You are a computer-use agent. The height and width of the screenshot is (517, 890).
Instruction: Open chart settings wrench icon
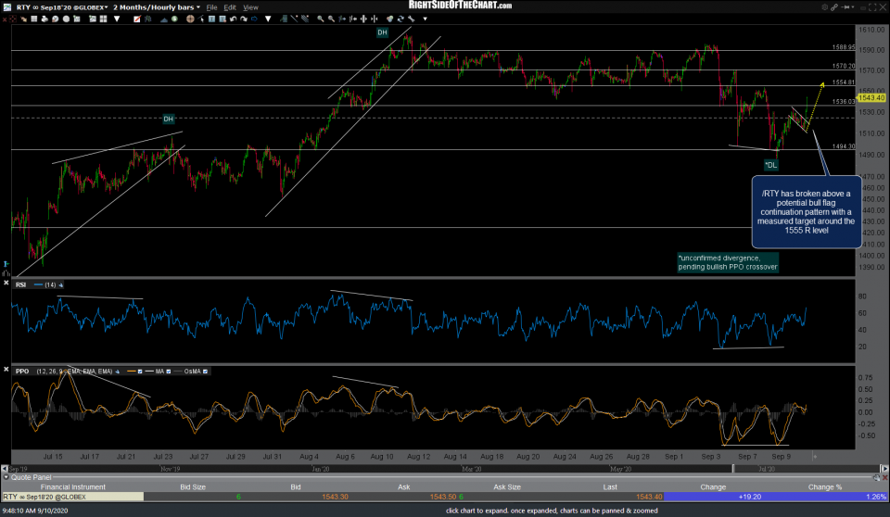(411, 19)
